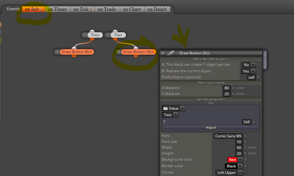Edit the Y-distance value 20
The width and height of the screenshot is (294, 176).
coord(226,94)
